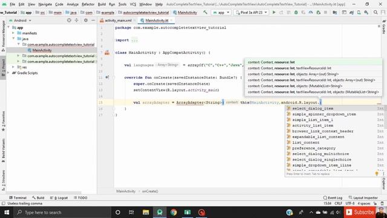Open the app run configuration dropdown
Viewport: 387px width, 218px height.
pyautogui.click(x=221, y=12)
